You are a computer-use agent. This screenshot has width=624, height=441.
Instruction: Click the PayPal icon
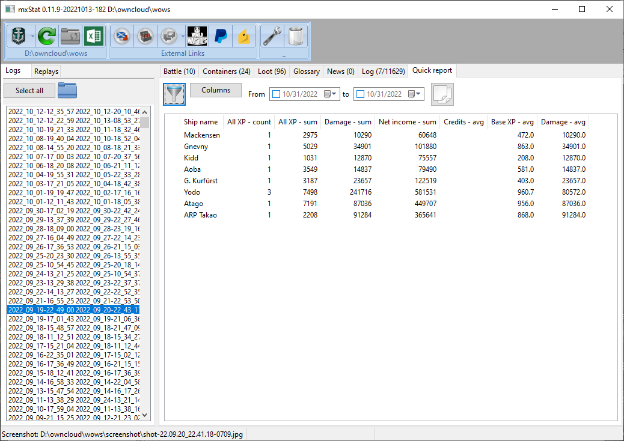(x=221, y=36)
